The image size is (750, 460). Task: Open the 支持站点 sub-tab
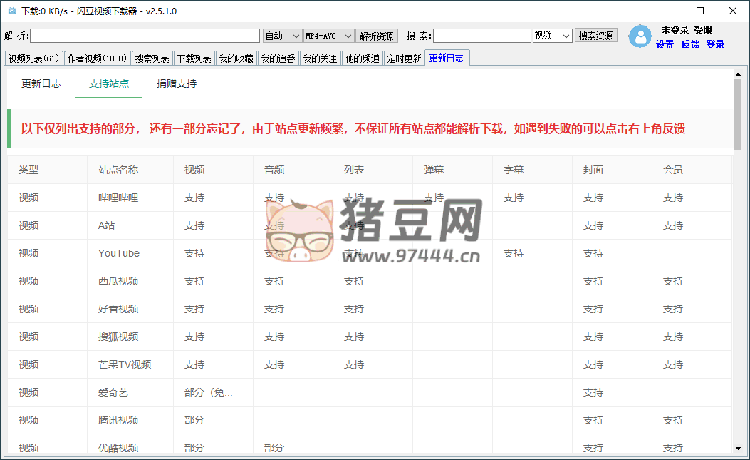click(x=109, y=83)
